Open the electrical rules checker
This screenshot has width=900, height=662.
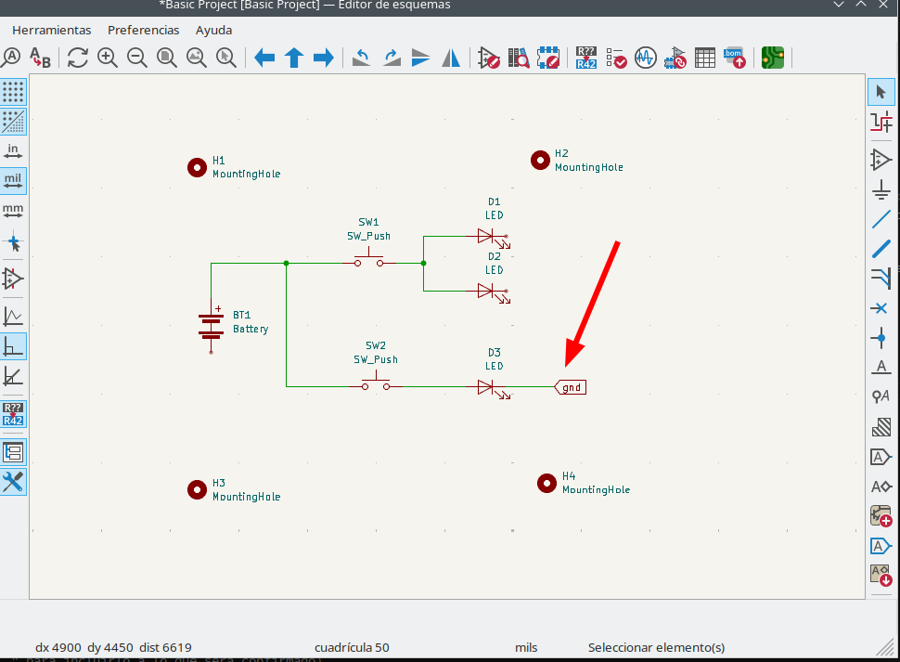click(x=616, y=58)
